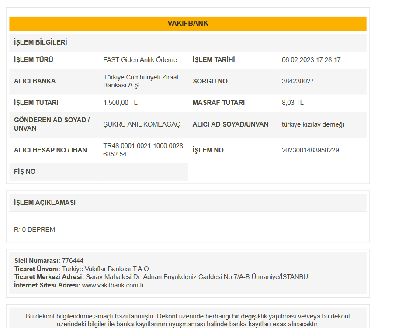Click the ALICI HESAP NO / IBAN label
Screen dimensions: 406x328
click(50, 150)
